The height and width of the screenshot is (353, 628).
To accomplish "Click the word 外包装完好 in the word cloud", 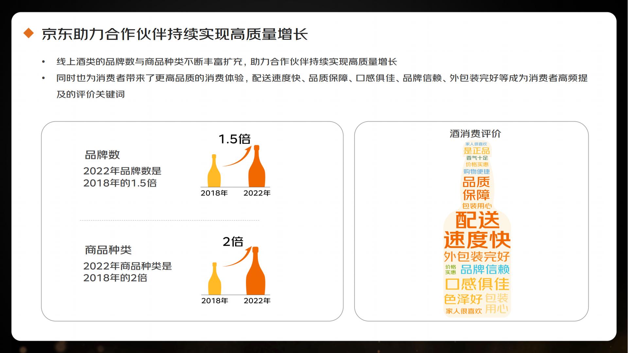I will (477, 257).
